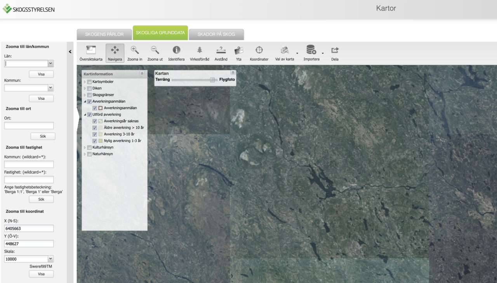Open the Skador på skog tab
The image size is (497, 283).
(216, 34)
